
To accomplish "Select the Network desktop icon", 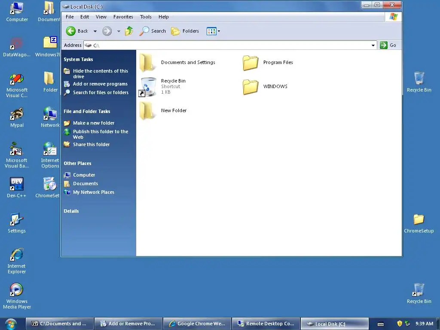I will [50, 117].
